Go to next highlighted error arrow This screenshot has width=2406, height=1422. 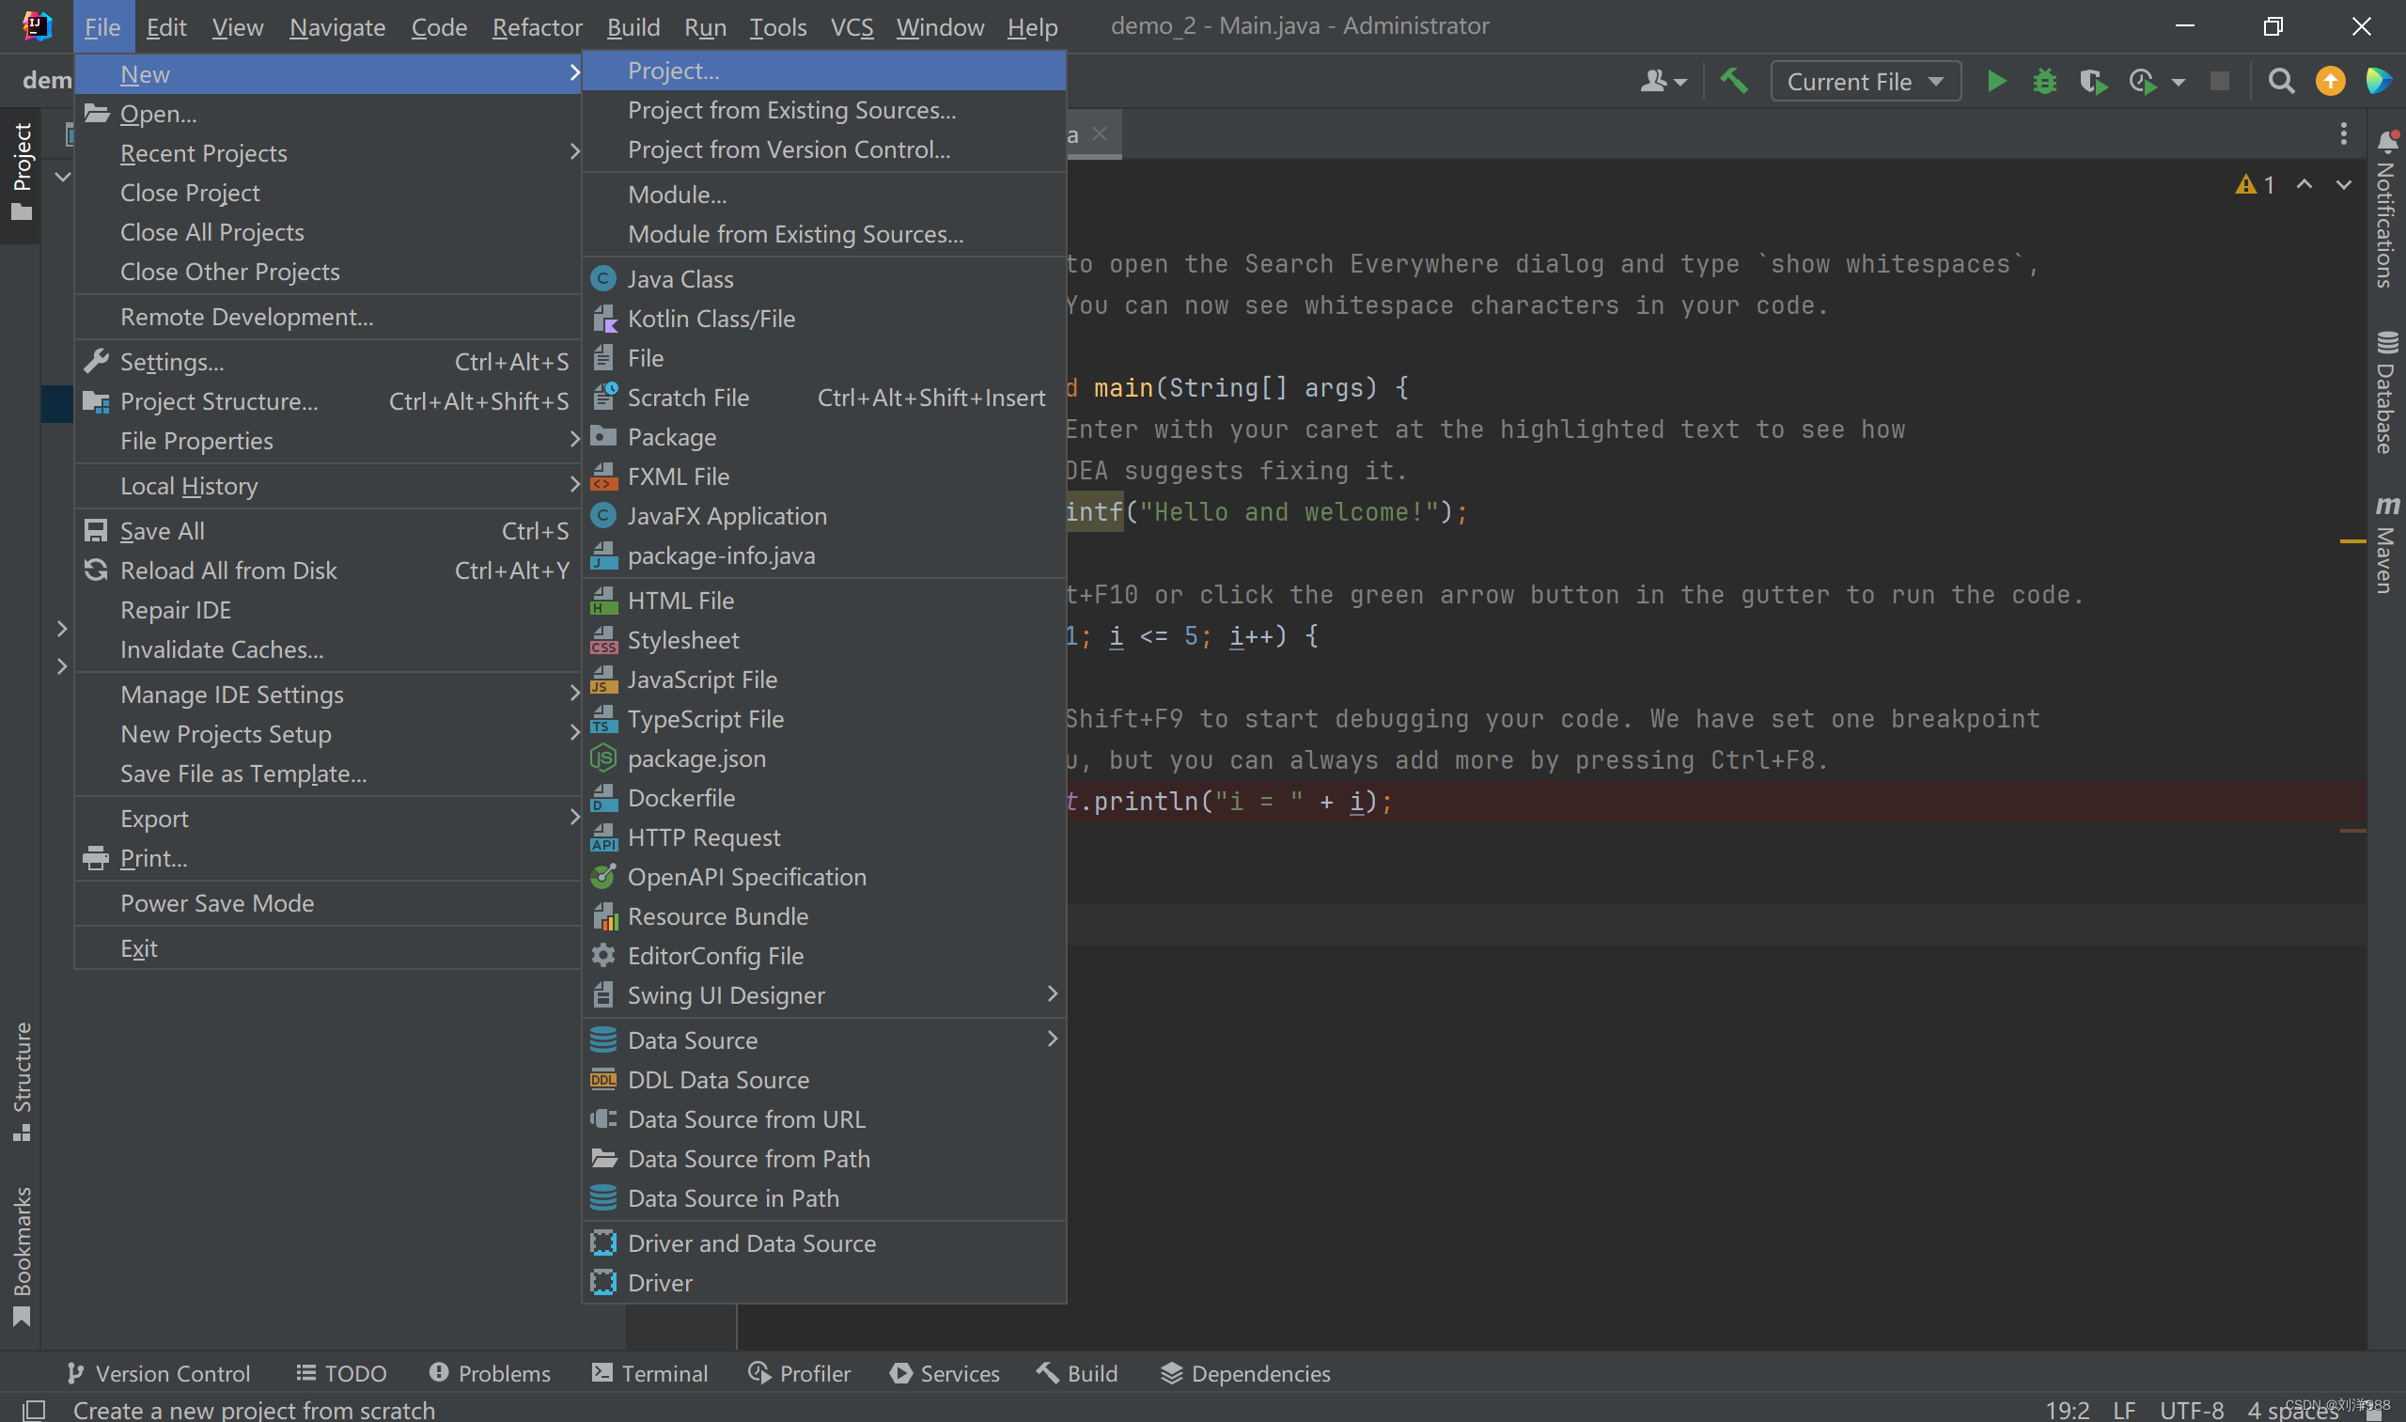coord(2344,184)
